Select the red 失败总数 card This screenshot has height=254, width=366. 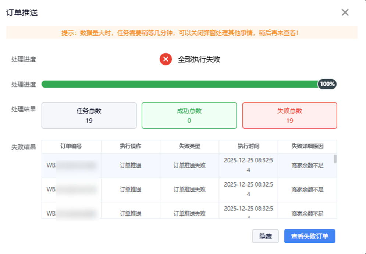pos(289,115)
